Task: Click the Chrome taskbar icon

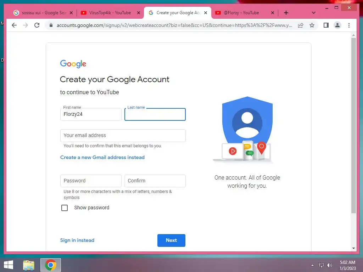Action: (x=51, y=265)
